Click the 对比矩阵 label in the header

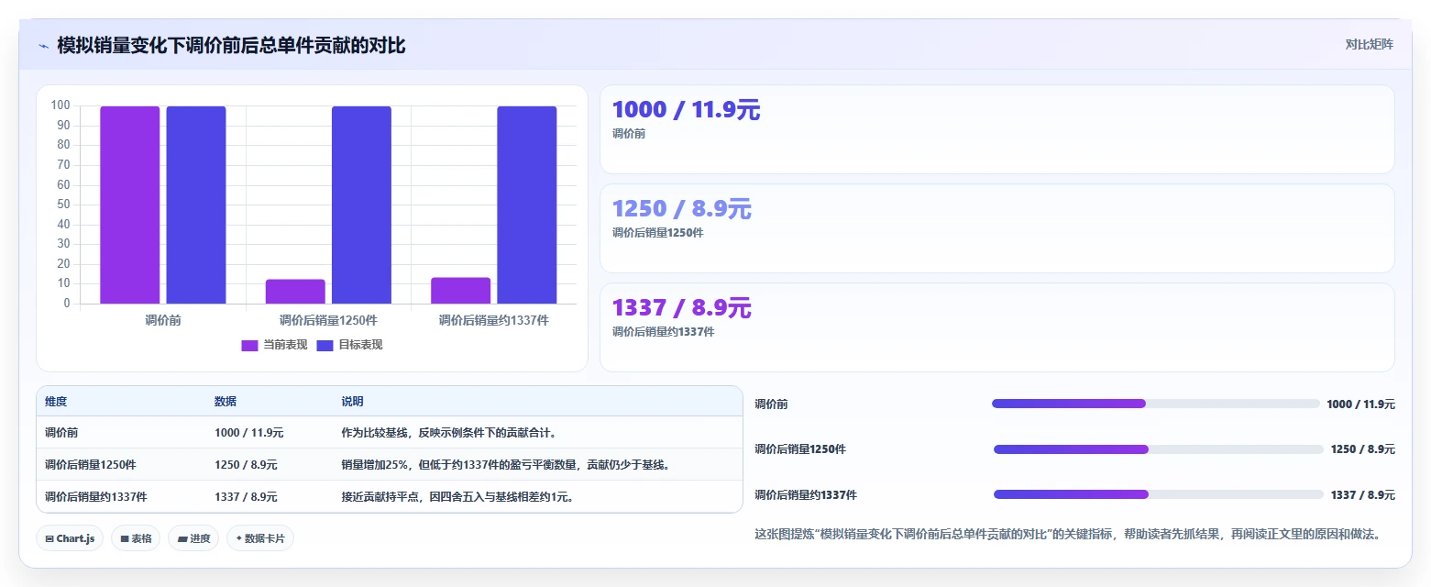pos(1370,45)
